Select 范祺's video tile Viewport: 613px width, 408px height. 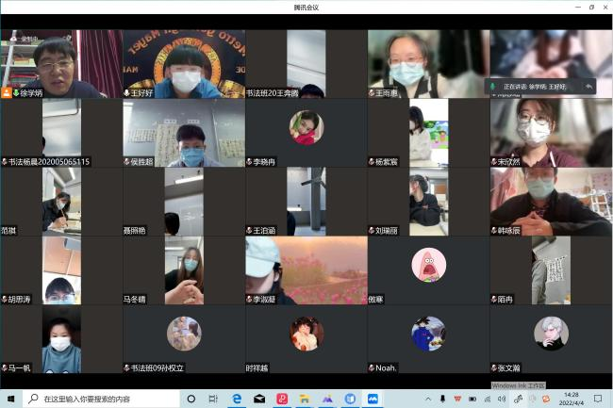[61, 202]
